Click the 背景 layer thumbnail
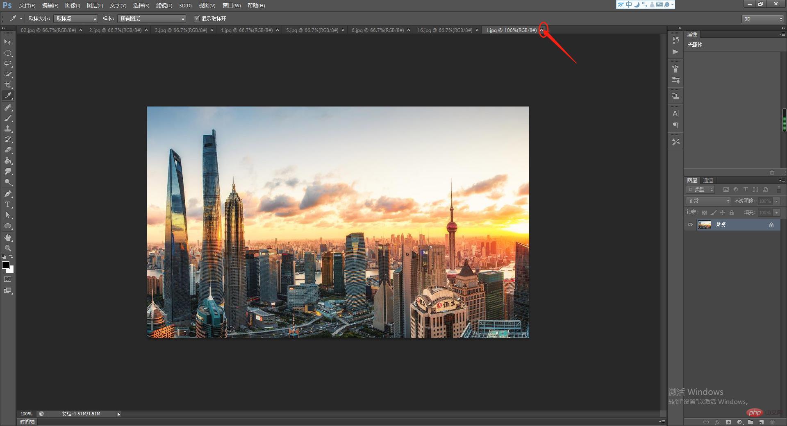Screen dimensions: 787x426 704,225
